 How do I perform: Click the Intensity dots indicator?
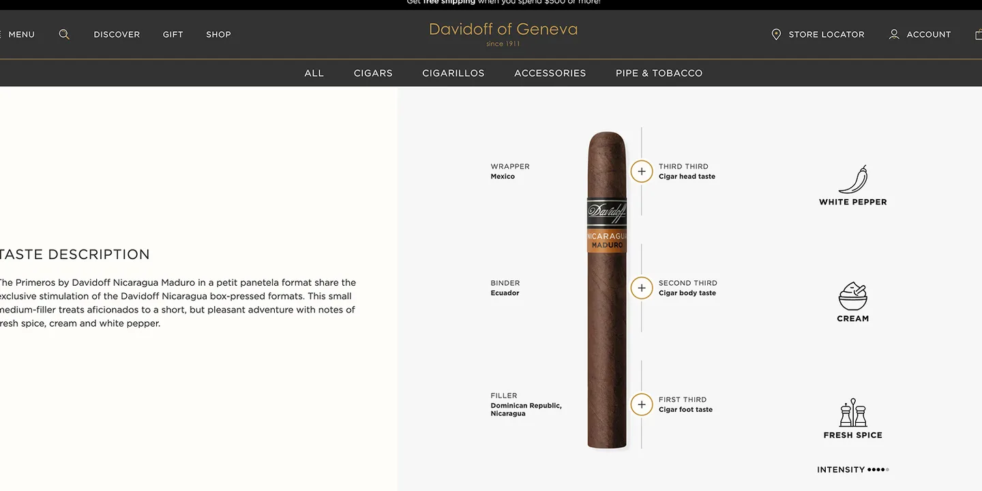(878, 469)
